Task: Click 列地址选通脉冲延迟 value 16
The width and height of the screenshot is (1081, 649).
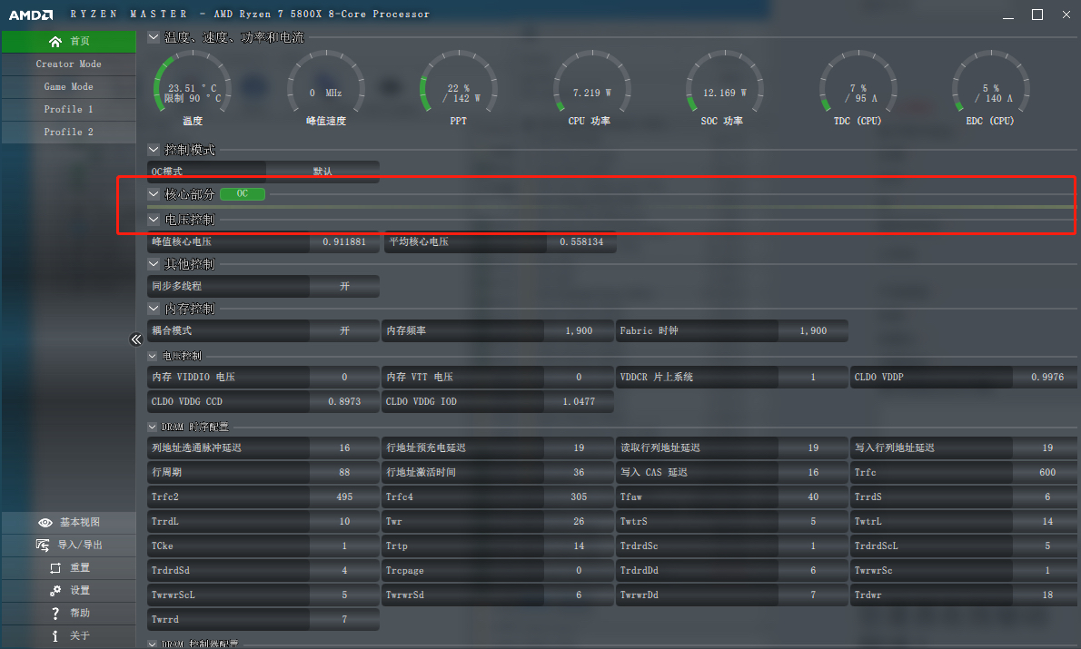Action: pyautogui.click(x=344, y=448)
